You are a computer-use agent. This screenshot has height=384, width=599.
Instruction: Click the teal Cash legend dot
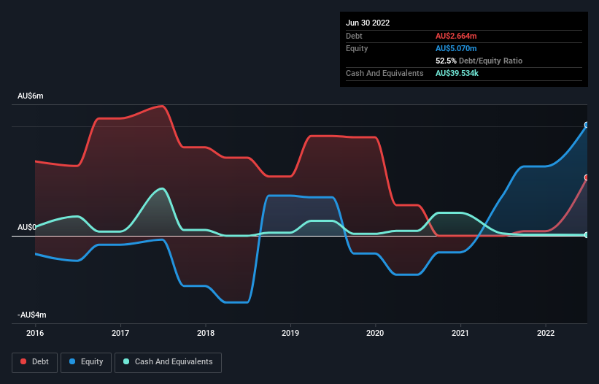tap(126, 361)
